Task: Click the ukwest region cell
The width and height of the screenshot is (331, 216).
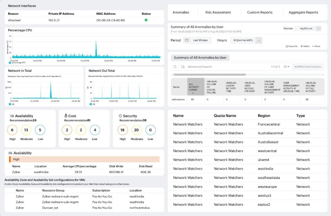Action: (x=263, y=160)
